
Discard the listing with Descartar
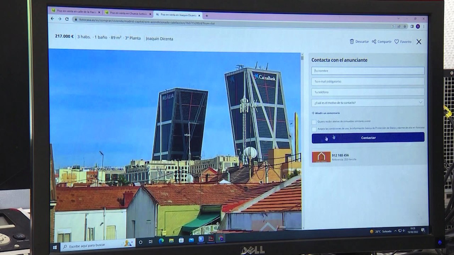(359, 41)
